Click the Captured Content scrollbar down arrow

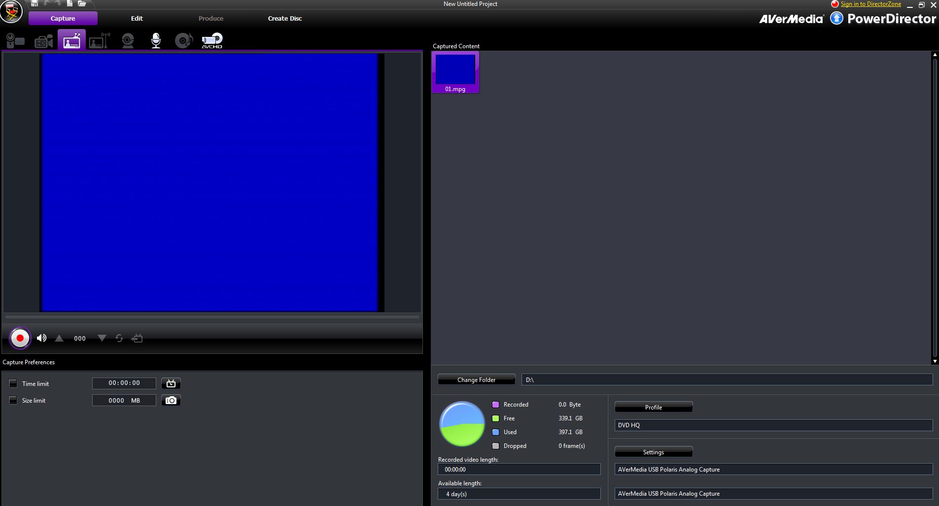pyautogui.click(x=935, y=361)
